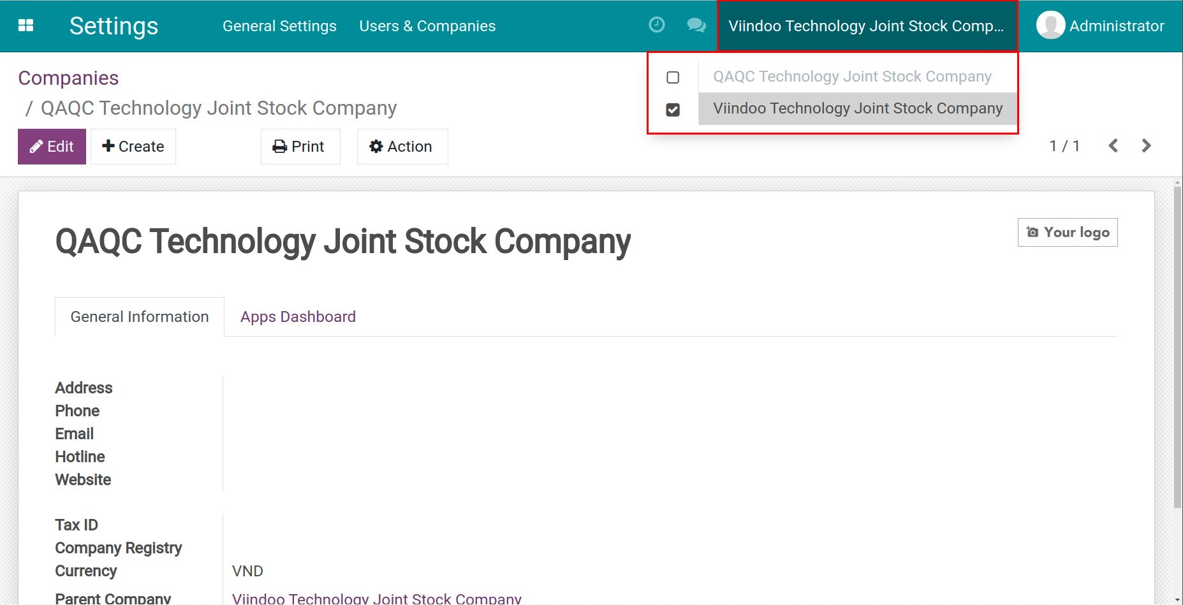Viewport: 1183px width, 605px height.
Task: Go back to Companies breadcrumb
Action: coord(68,78)
